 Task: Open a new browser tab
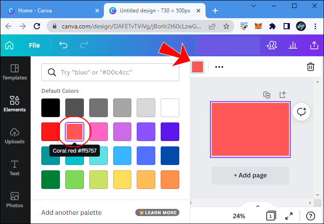[x=215, y=11]
